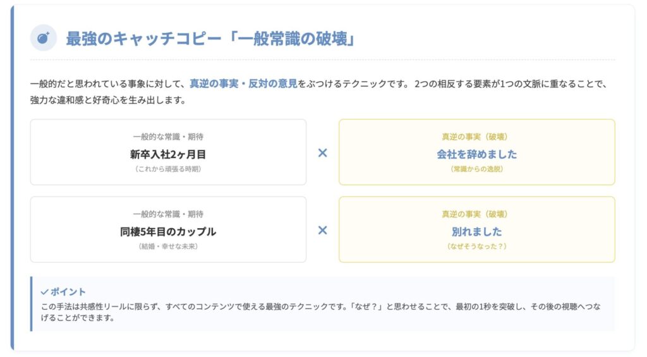Select the 新卒入社2ヶ月目 card
The width and height of the screenshot is (647, 357).
168,154
